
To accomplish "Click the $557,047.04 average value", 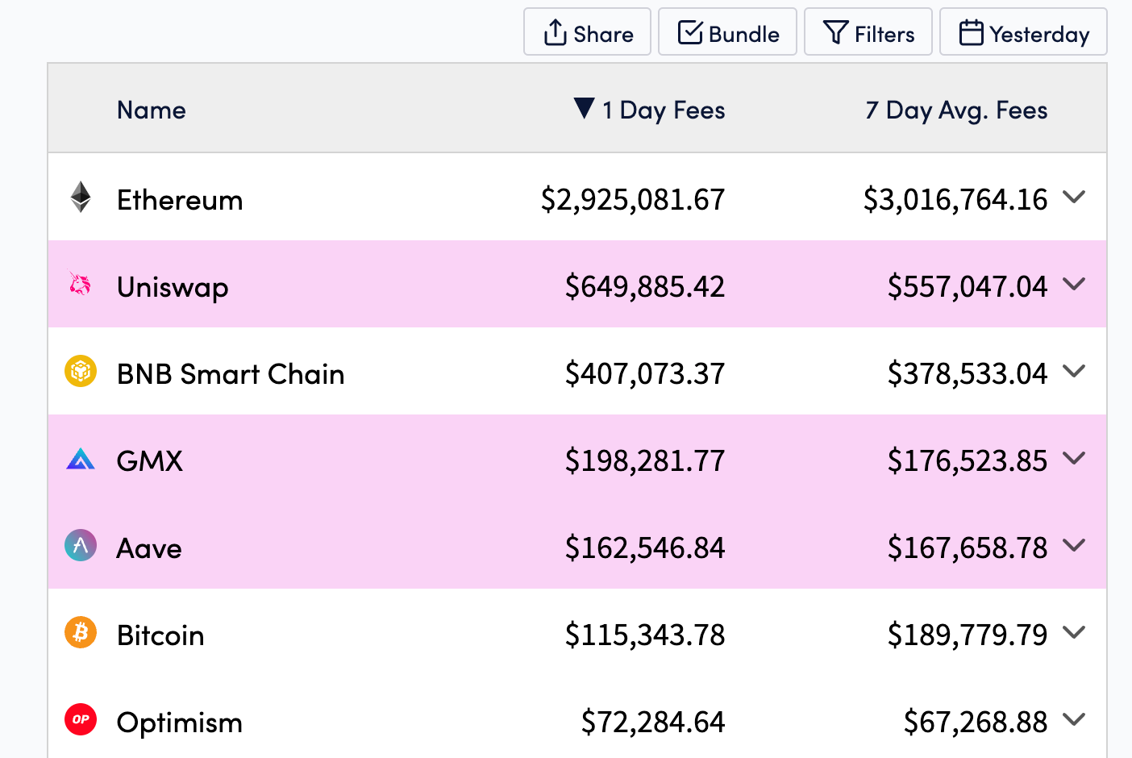I will coord(968,286).
